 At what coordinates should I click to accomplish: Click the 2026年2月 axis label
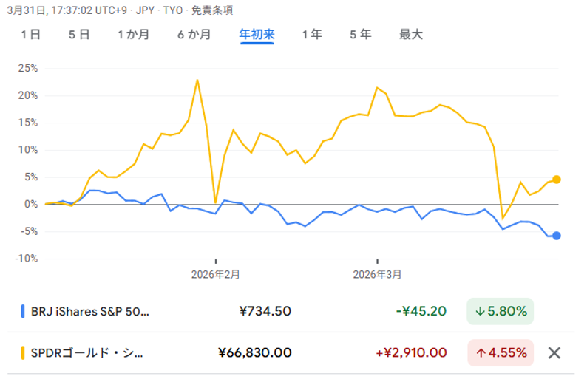pos(216,274)
